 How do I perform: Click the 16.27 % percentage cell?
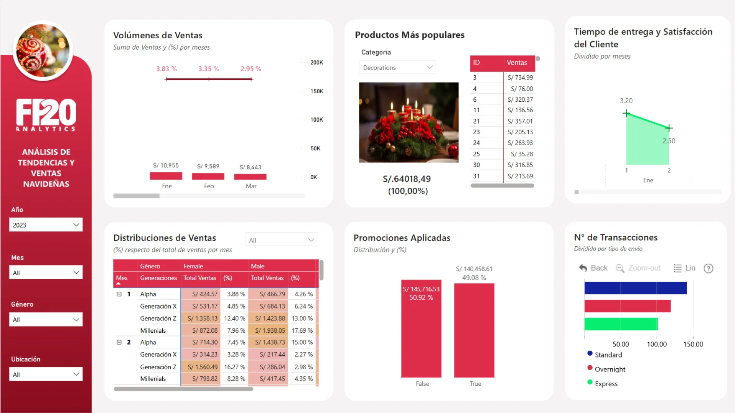point(234,367)
